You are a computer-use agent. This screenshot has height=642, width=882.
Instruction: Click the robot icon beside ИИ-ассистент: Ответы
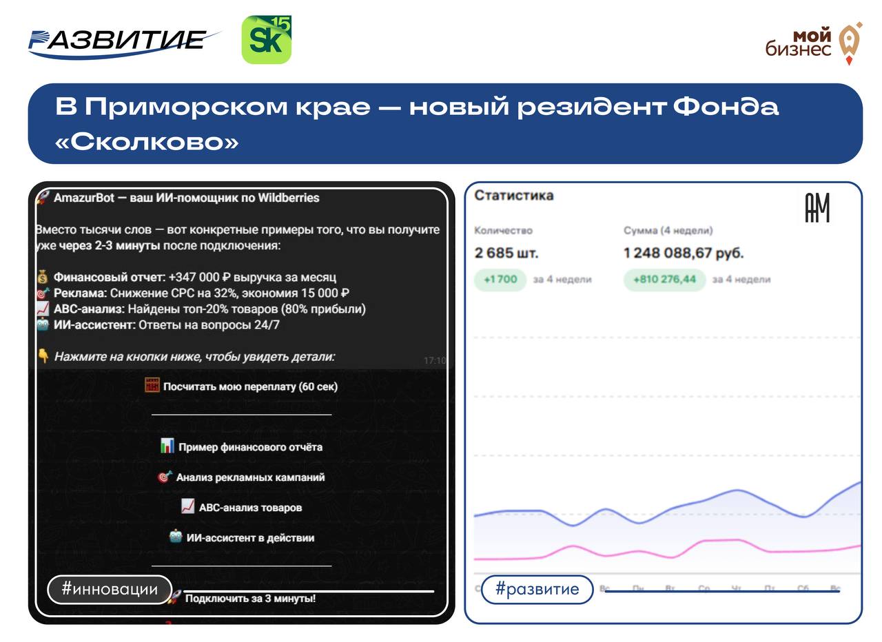[x=43, y=325]
